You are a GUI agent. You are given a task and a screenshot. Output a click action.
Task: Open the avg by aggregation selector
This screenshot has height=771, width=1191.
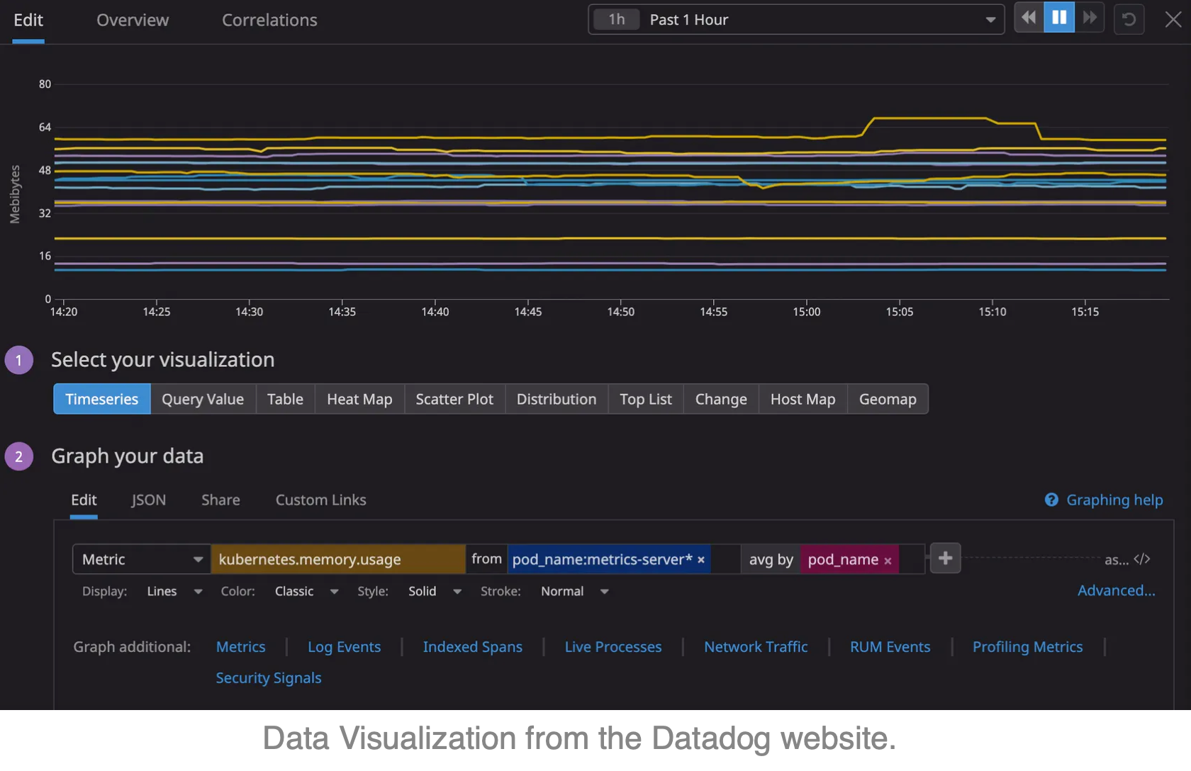click(x=771, y=559)
